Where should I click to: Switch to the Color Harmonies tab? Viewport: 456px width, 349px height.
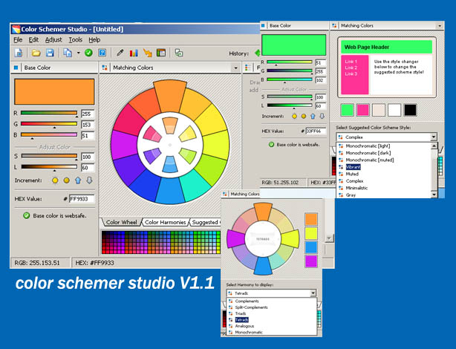[x=165, y=222]
